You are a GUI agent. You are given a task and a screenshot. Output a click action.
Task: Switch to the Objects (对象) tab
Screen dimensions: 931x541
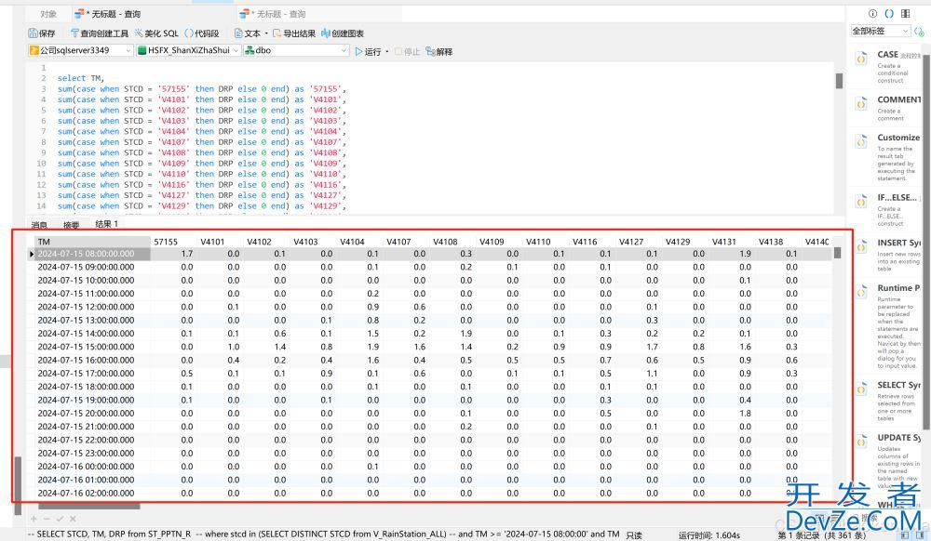[48, 14]
